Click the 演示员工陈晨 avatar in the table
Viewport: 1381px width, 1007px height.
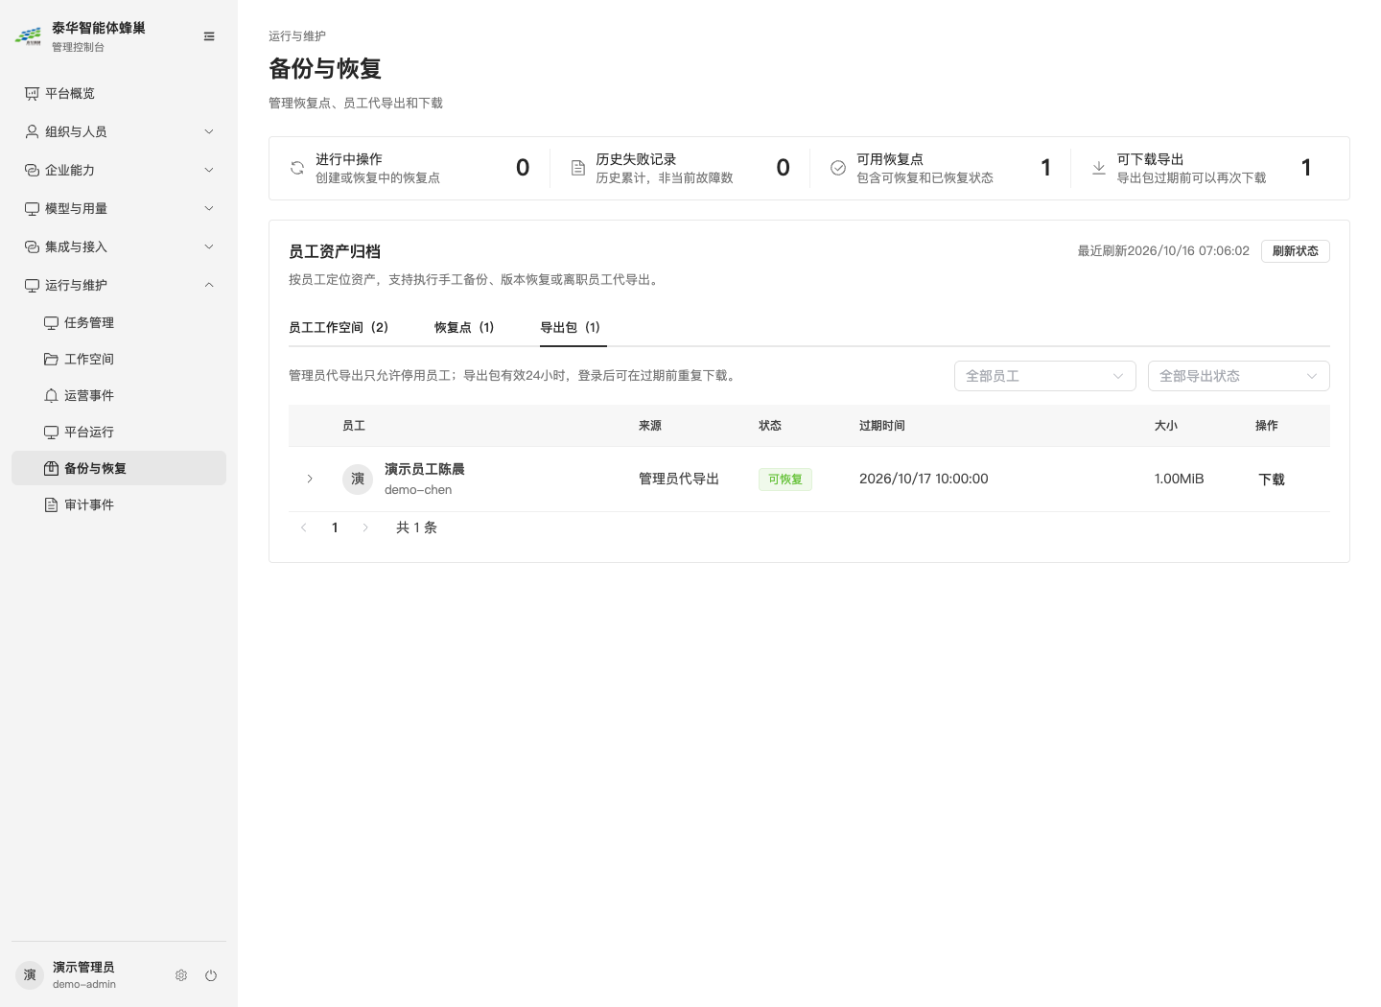click(x=358, y=479)
